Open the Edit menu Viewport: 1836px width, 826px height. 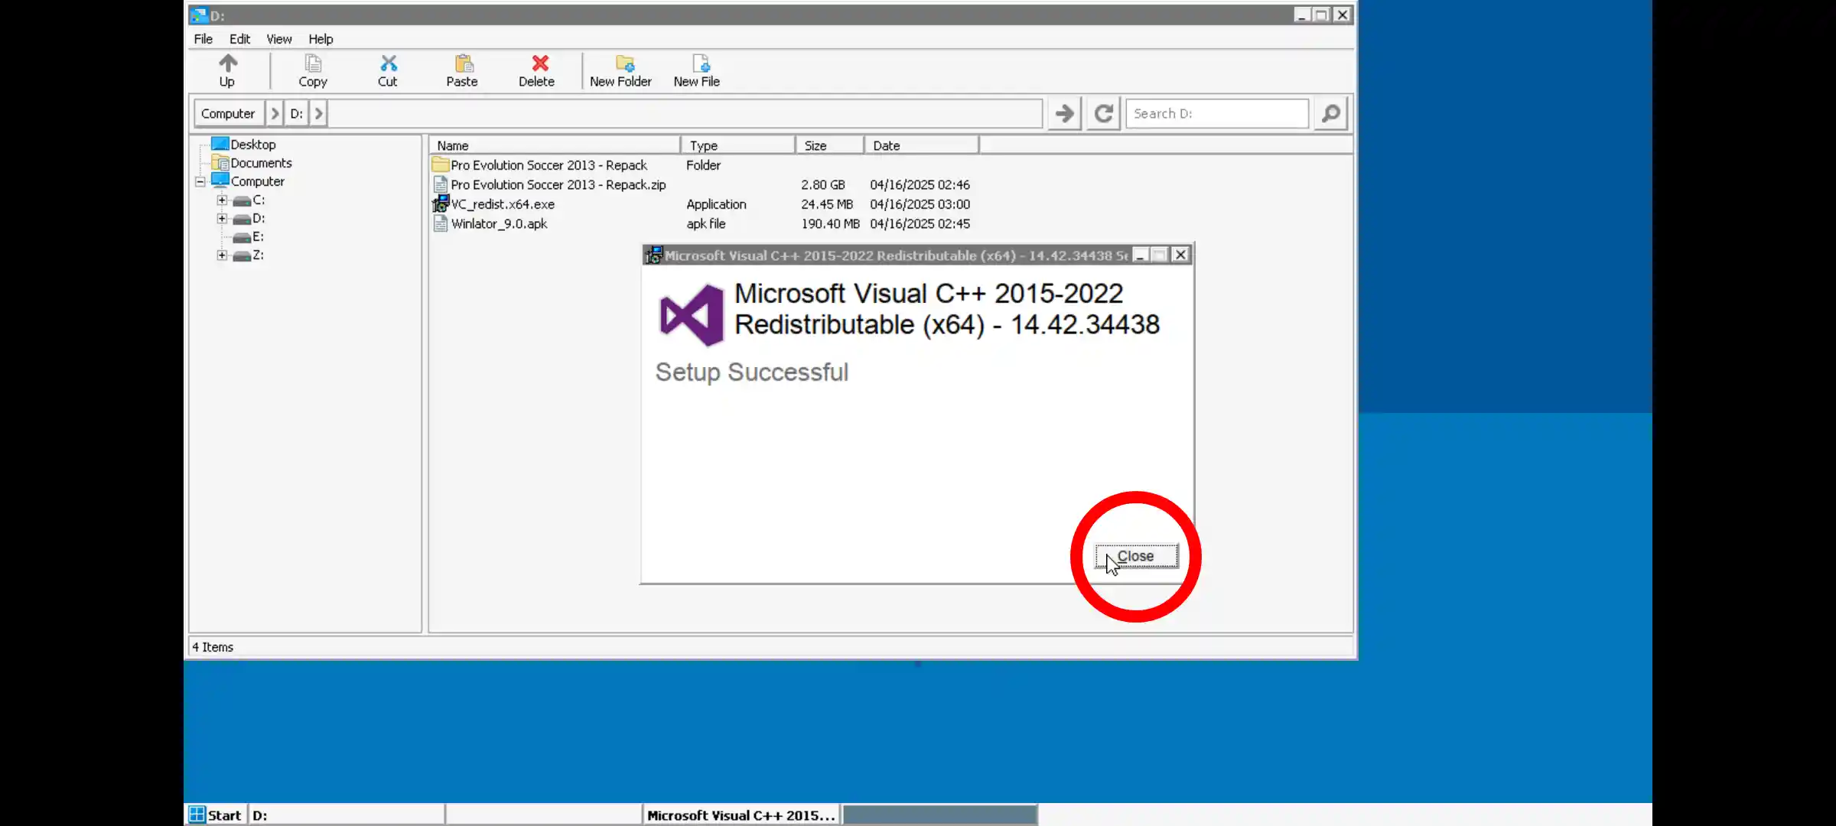click(239, 39)
